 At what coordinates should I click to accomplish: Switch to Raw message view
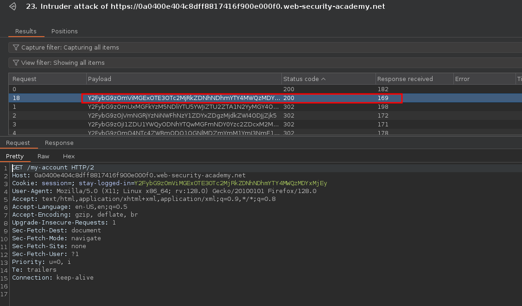(43, 156)
